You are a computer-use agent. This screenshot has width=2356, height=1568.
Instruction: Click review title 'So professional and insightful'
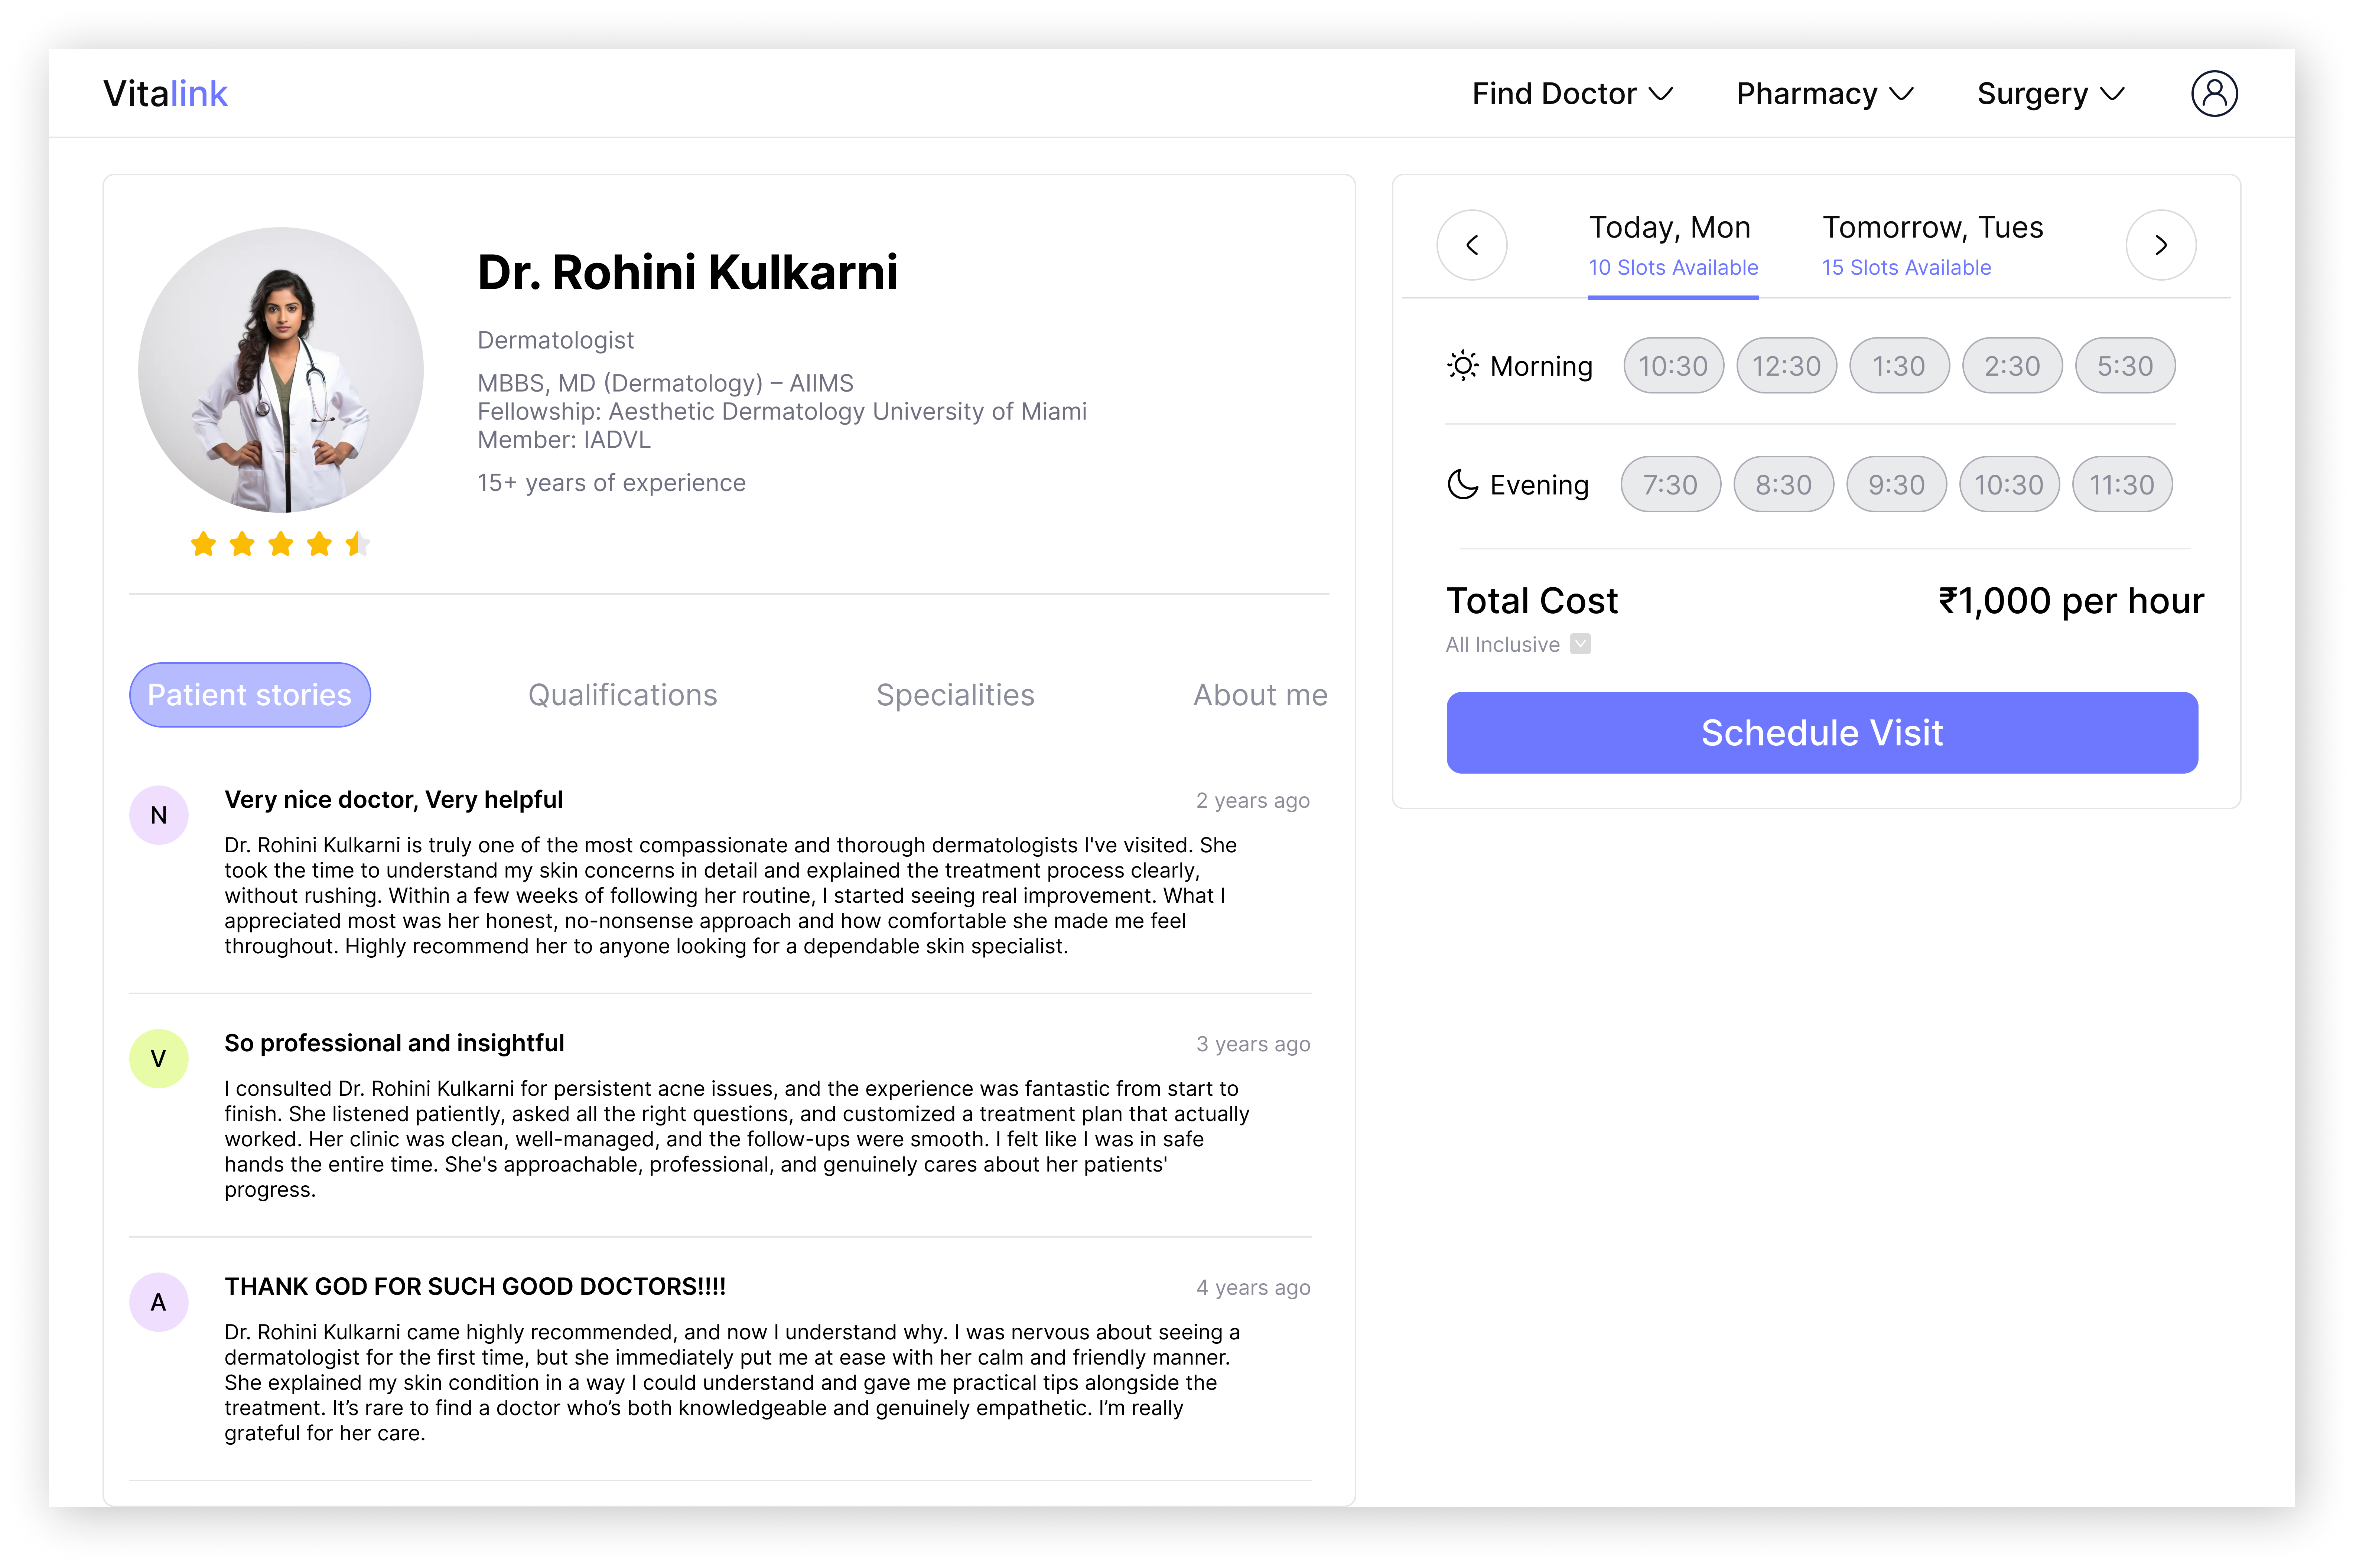pyautogui.click(x=394, y=1043)
